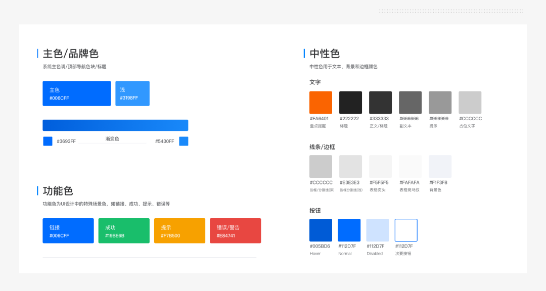
Task: Select the small #3693FF gradient start swatch
Action: [x=48, y=141]
